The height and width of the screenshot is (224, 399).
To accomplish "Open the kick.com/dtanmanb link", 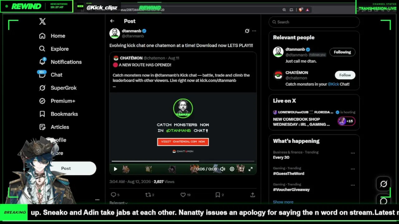I will click(218, 81).
